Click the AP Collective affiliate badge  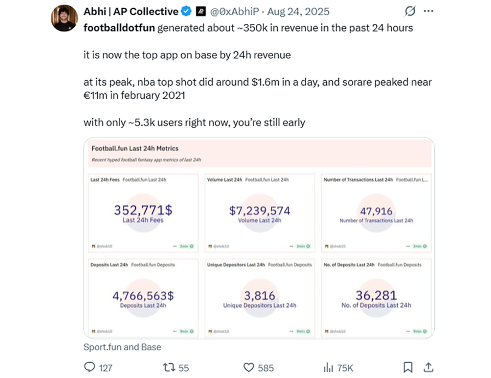(201, 11)
